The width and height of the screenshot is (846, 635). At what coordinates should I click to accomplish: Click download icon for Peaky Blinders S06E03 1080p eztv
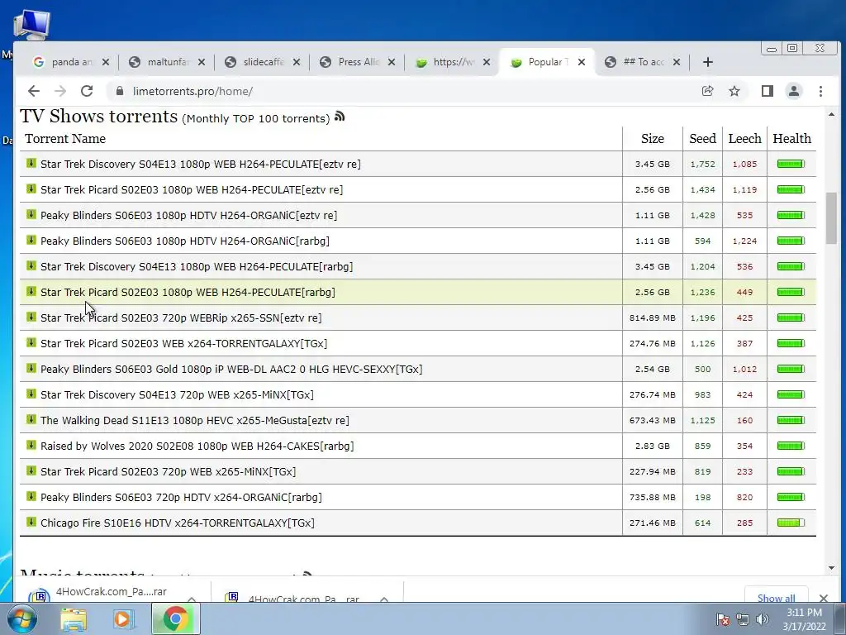(31, 214)
